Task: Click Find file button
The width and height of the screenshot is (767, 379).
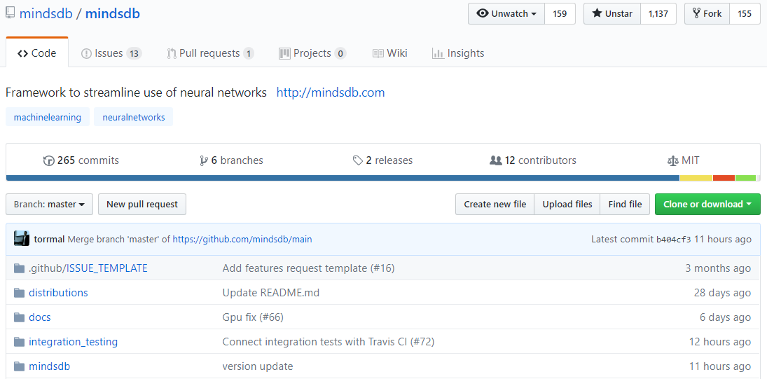Action: point(625,204)
